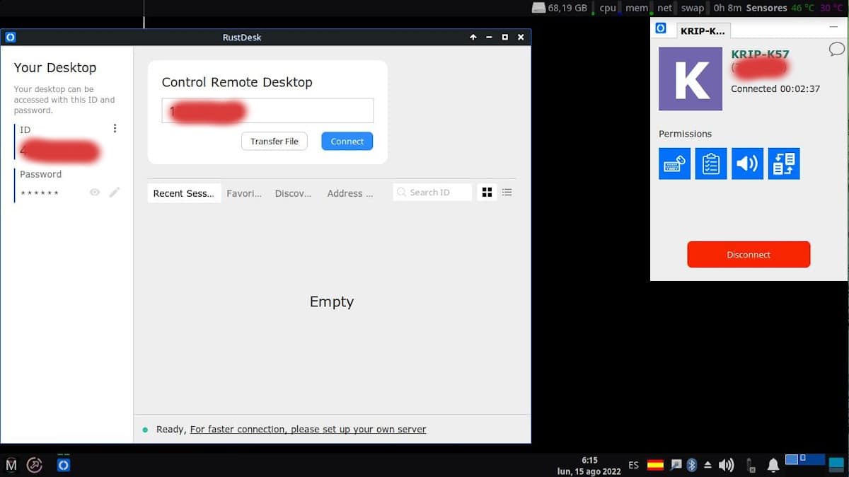
Task: Click the net monitor in top panel
Action: pyautogui.click(x=665, y=8)
